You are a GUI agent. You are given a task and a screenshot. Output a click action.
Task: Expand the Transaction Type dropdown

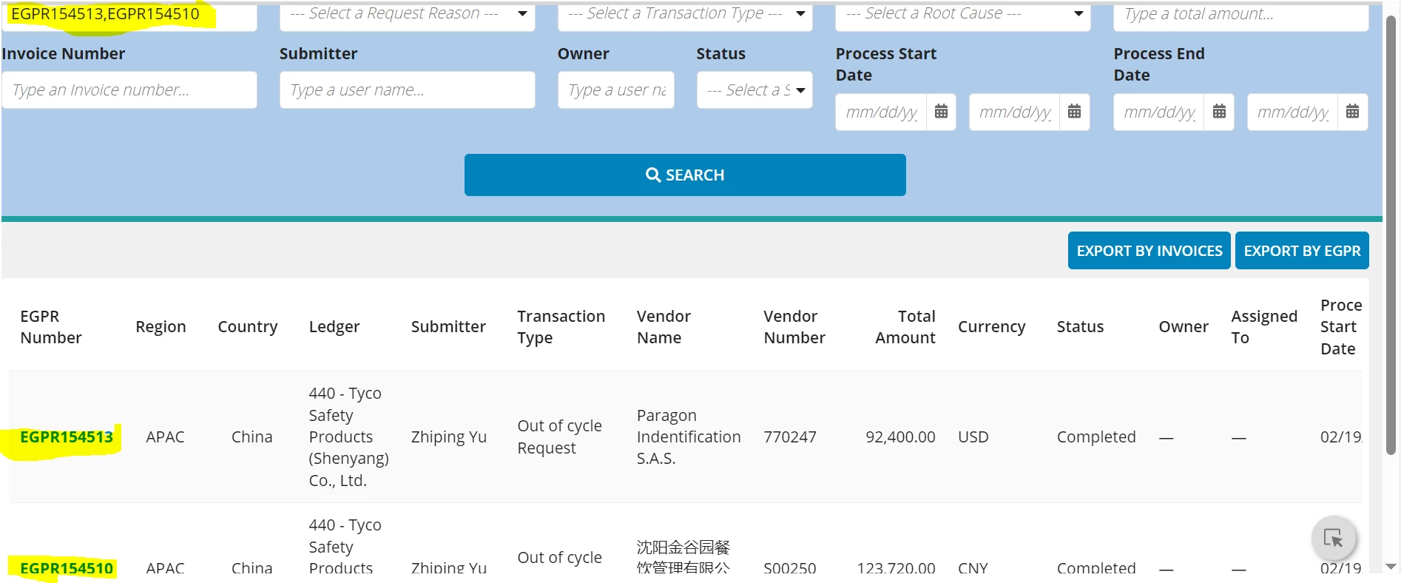[x=685, y=14]
